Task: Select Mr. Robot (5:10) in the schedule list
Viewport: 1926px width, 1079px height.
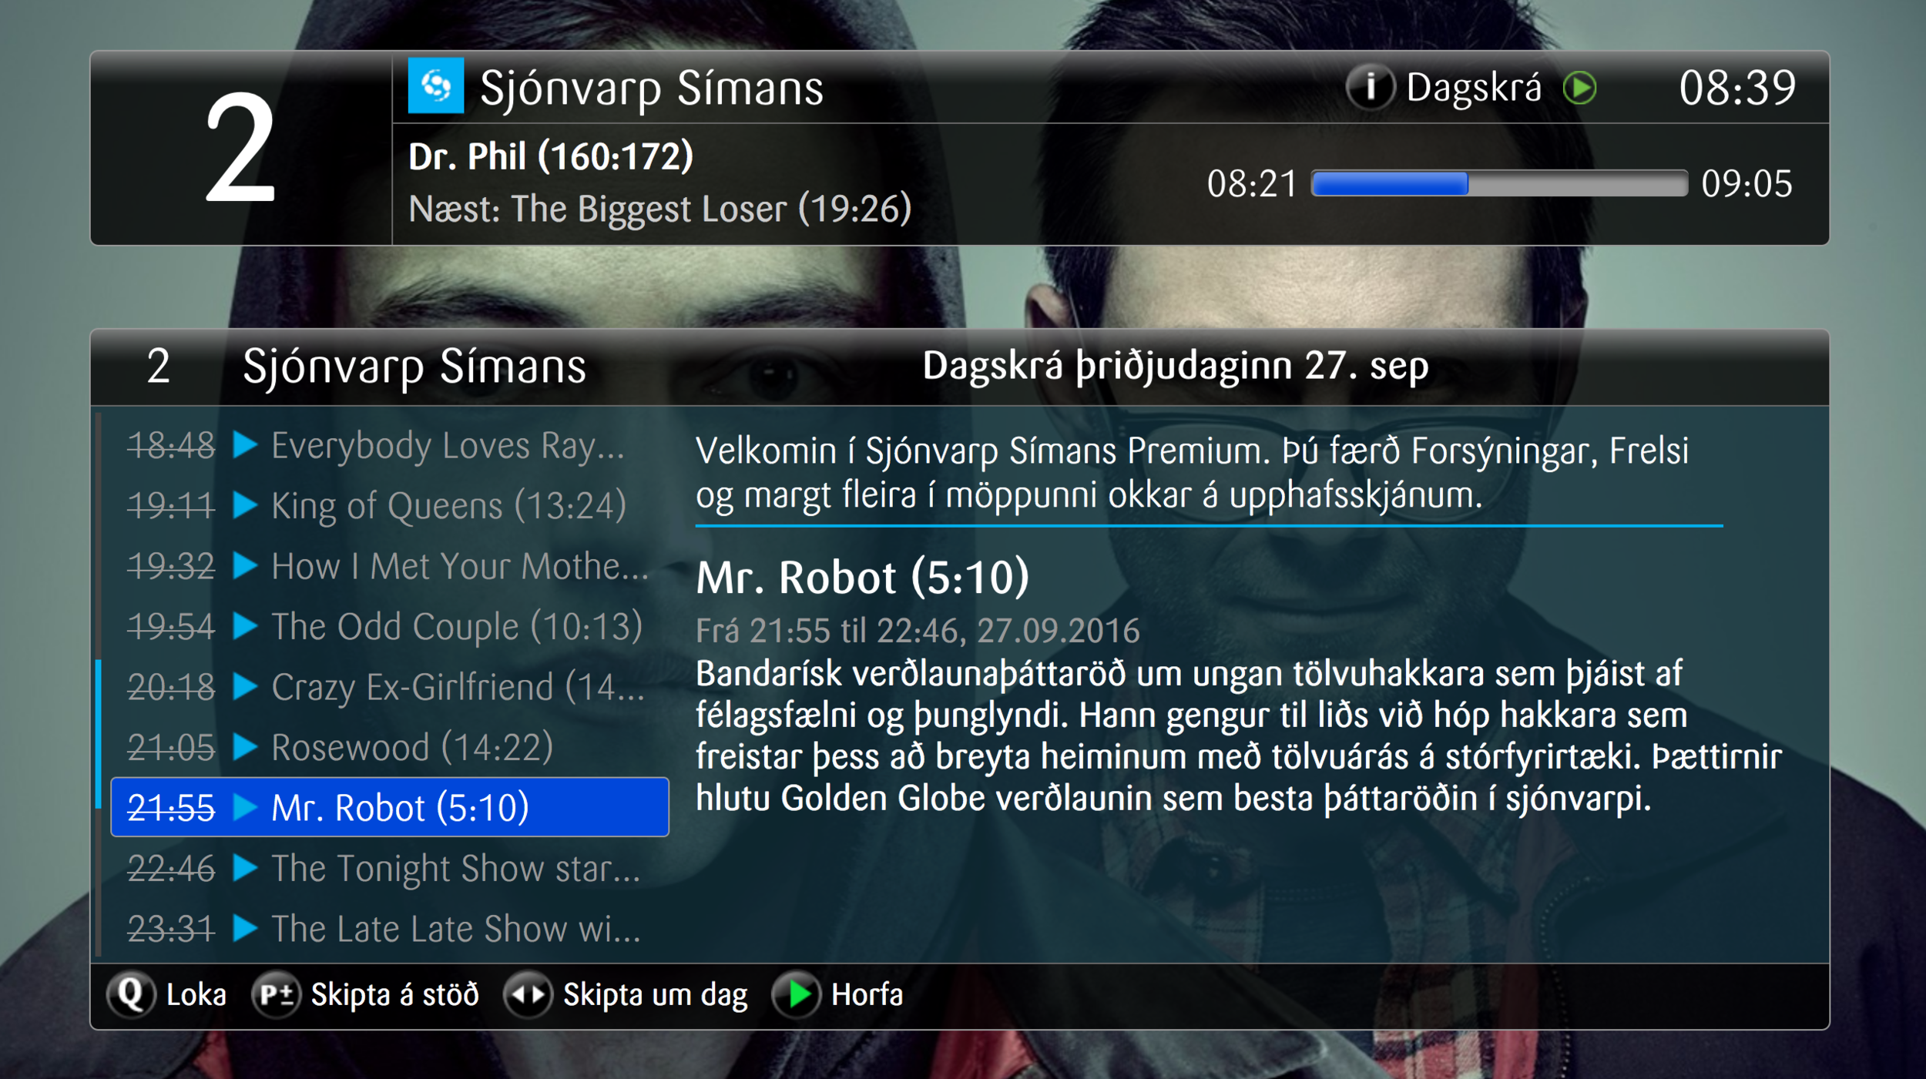Action: point(390,806)
